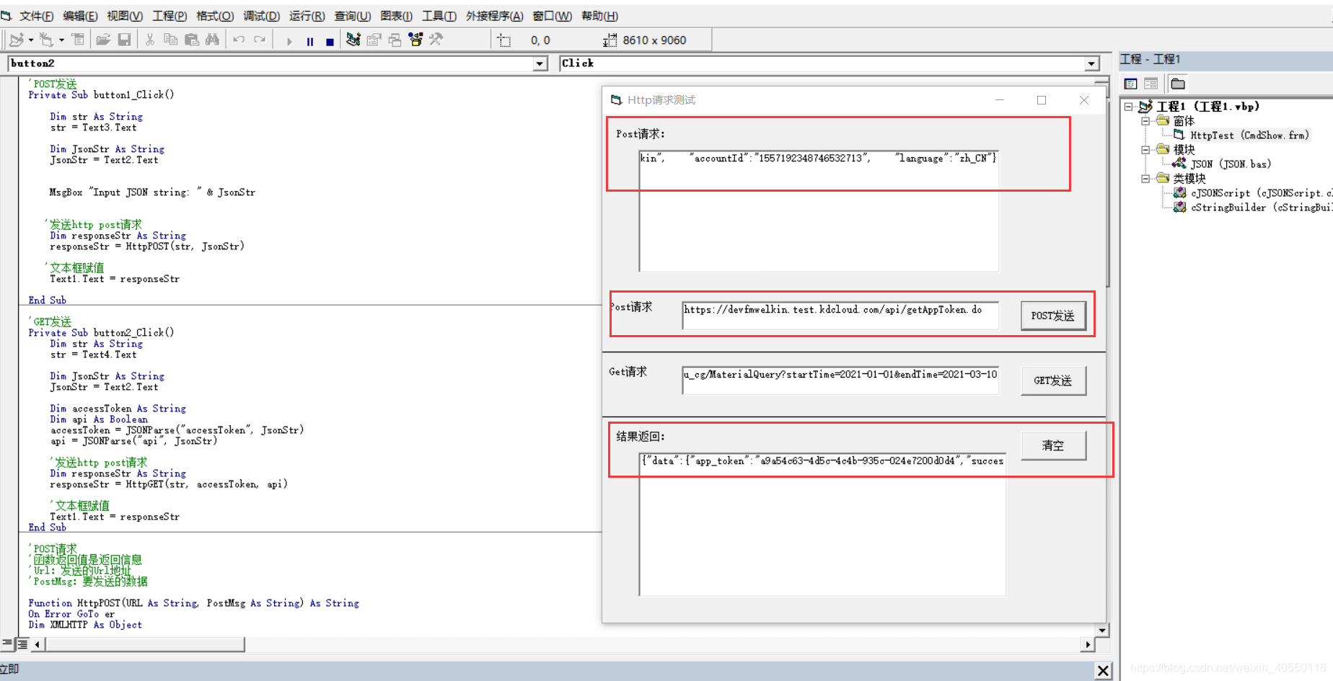Viewport: 1333px width, 681px height.
Task: Click the Paste clipboard icon
Action: point(192,40)
